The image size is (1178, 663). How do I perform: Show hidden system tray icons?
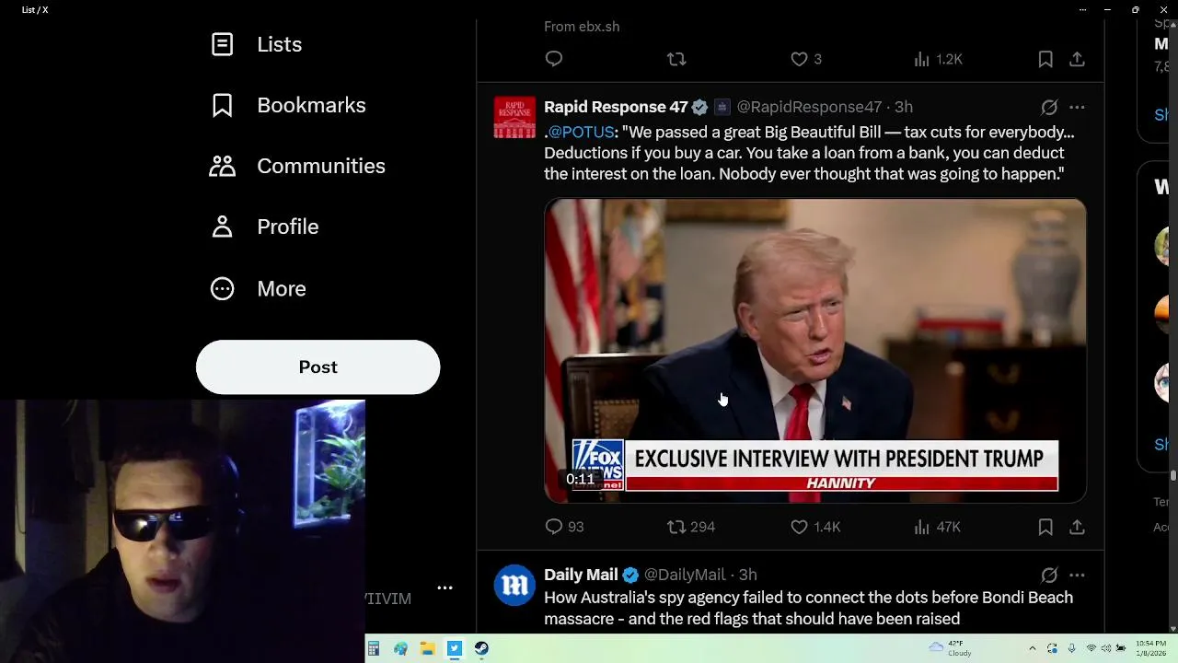(1032, 648)
